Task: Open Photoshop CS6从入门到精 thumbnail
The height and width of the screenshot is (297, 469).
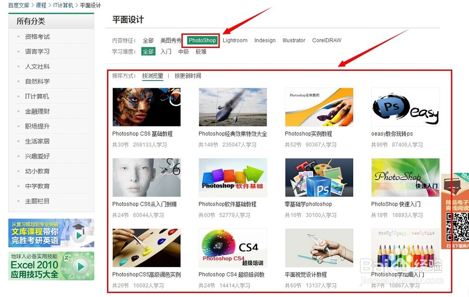Action: [146, 177]
